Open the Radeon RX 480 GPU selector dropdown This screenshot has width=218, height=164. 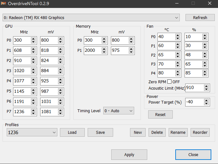point(91,17)
